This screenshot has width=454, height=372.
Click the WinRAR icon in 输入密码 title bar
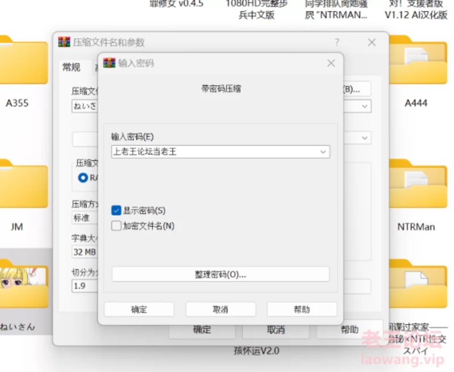(109, 63)
